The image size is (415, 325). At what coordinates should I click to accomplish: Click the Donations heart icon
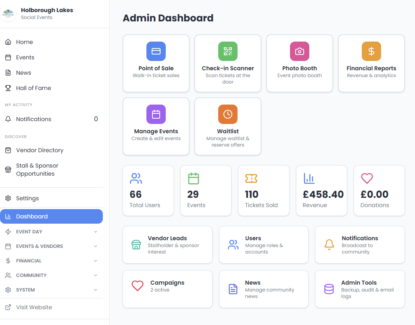pos(367,178)
